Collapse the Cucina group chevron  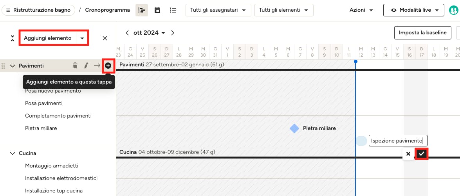tap(12, 153)
